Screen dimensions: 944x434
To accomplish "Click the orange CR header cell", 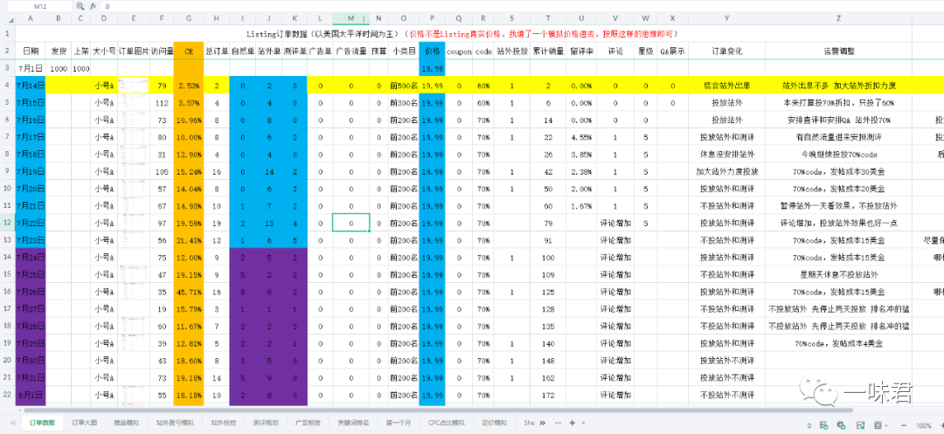I will (189, 51).
